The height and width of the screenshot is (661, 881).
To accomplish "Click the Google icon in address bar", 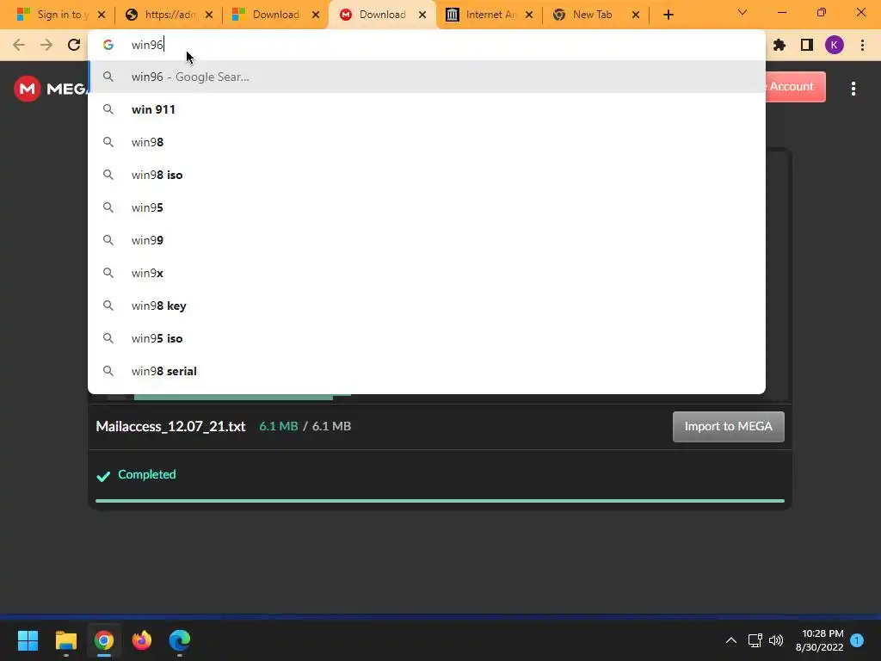I will 108,45.
